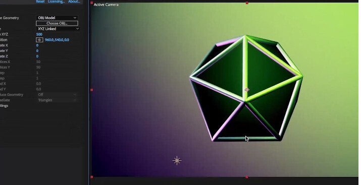Image resolution: width=361 pixels, height=185 pixels.
Task: Click the bottom-left red bounding handle
Action: pos(92,177)
